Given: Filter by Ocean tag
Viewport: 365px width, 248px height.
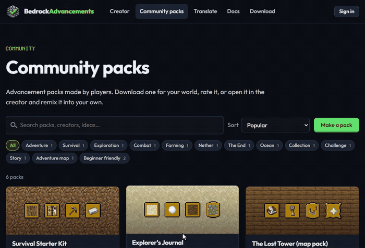Looking at the screenshot, I should pos(270,145).
